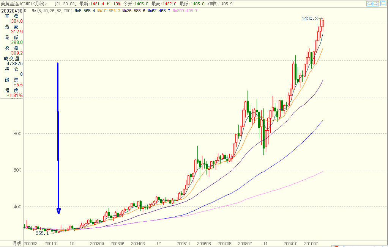
Task: Click the 200101 date axis label
Action: point(51,244)
